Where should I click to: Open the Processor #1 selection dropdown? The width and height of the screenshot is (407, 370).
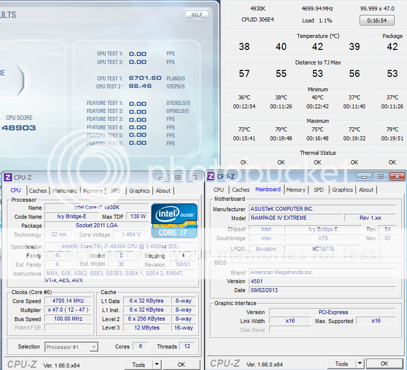tap(71, 347)
